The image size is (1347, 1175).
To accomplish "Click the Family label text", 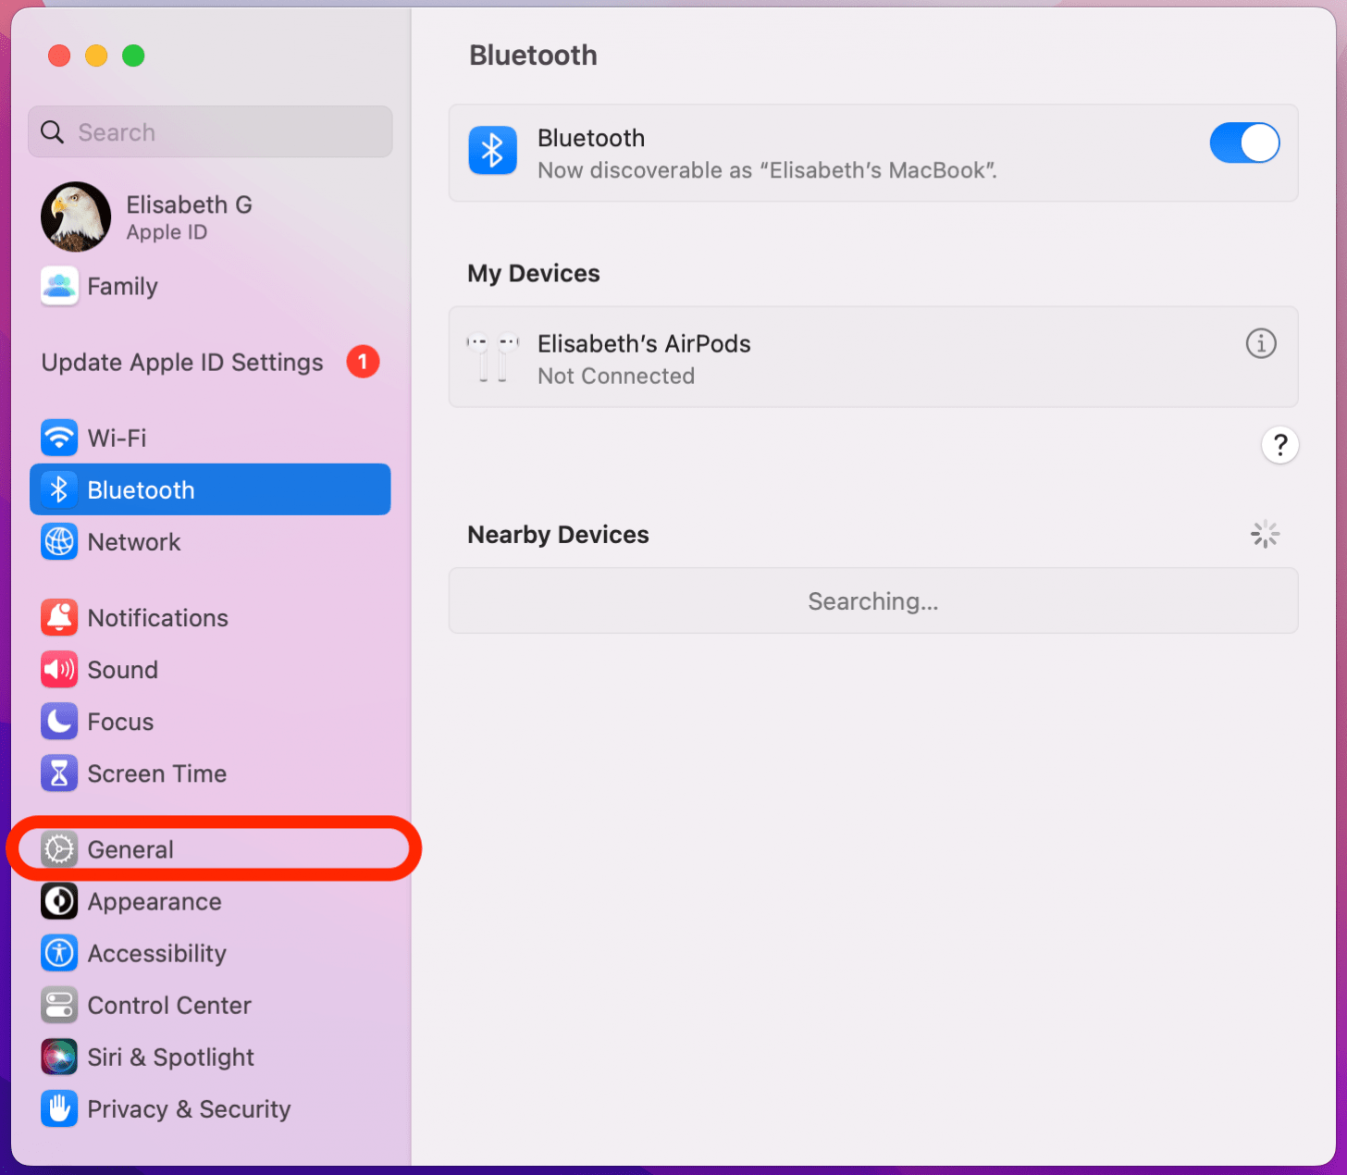I will point(122,286).
